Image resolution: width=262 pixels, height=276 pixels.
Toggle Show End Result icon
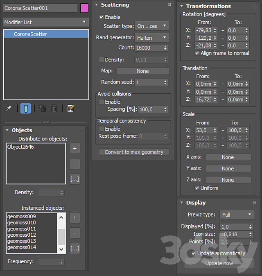click(x=25, y=109)
